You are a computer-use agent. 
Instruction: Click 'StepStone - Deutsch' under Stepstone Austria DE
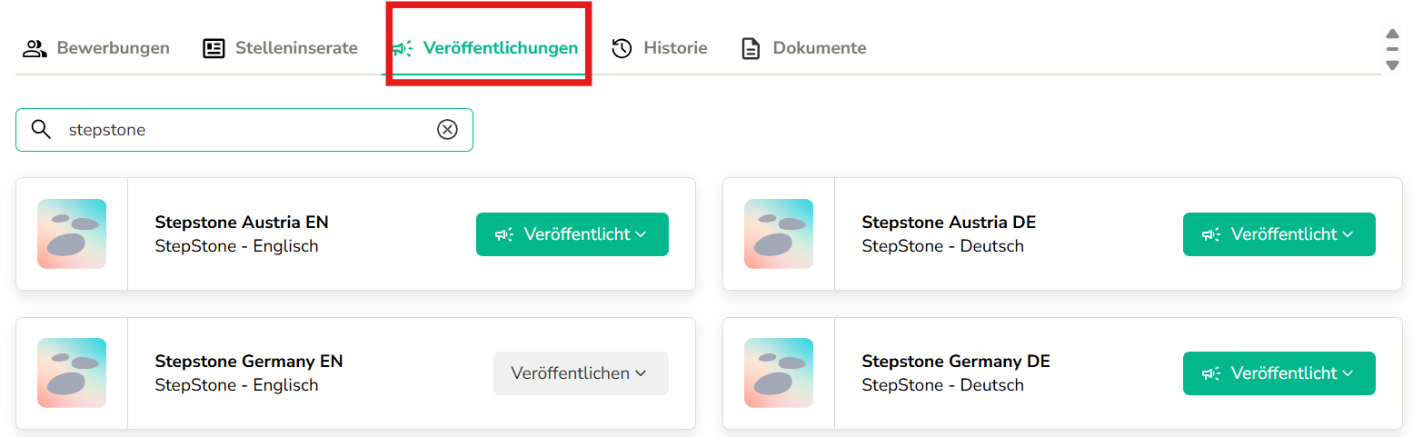(x=943, y=246)
